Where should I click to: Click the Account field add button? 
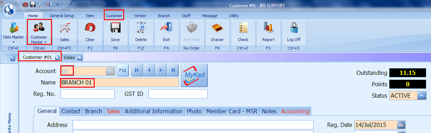(110, 71)
